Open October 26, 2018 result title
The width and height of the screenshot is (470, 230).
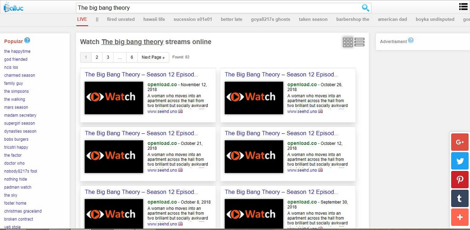282,74
